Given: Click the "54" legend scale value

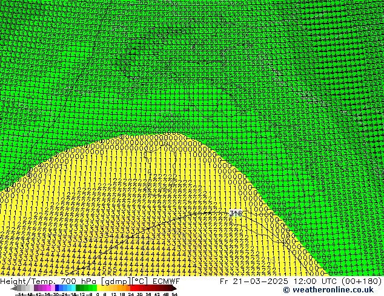Looking at the screenshot, I should pos(174,295).
